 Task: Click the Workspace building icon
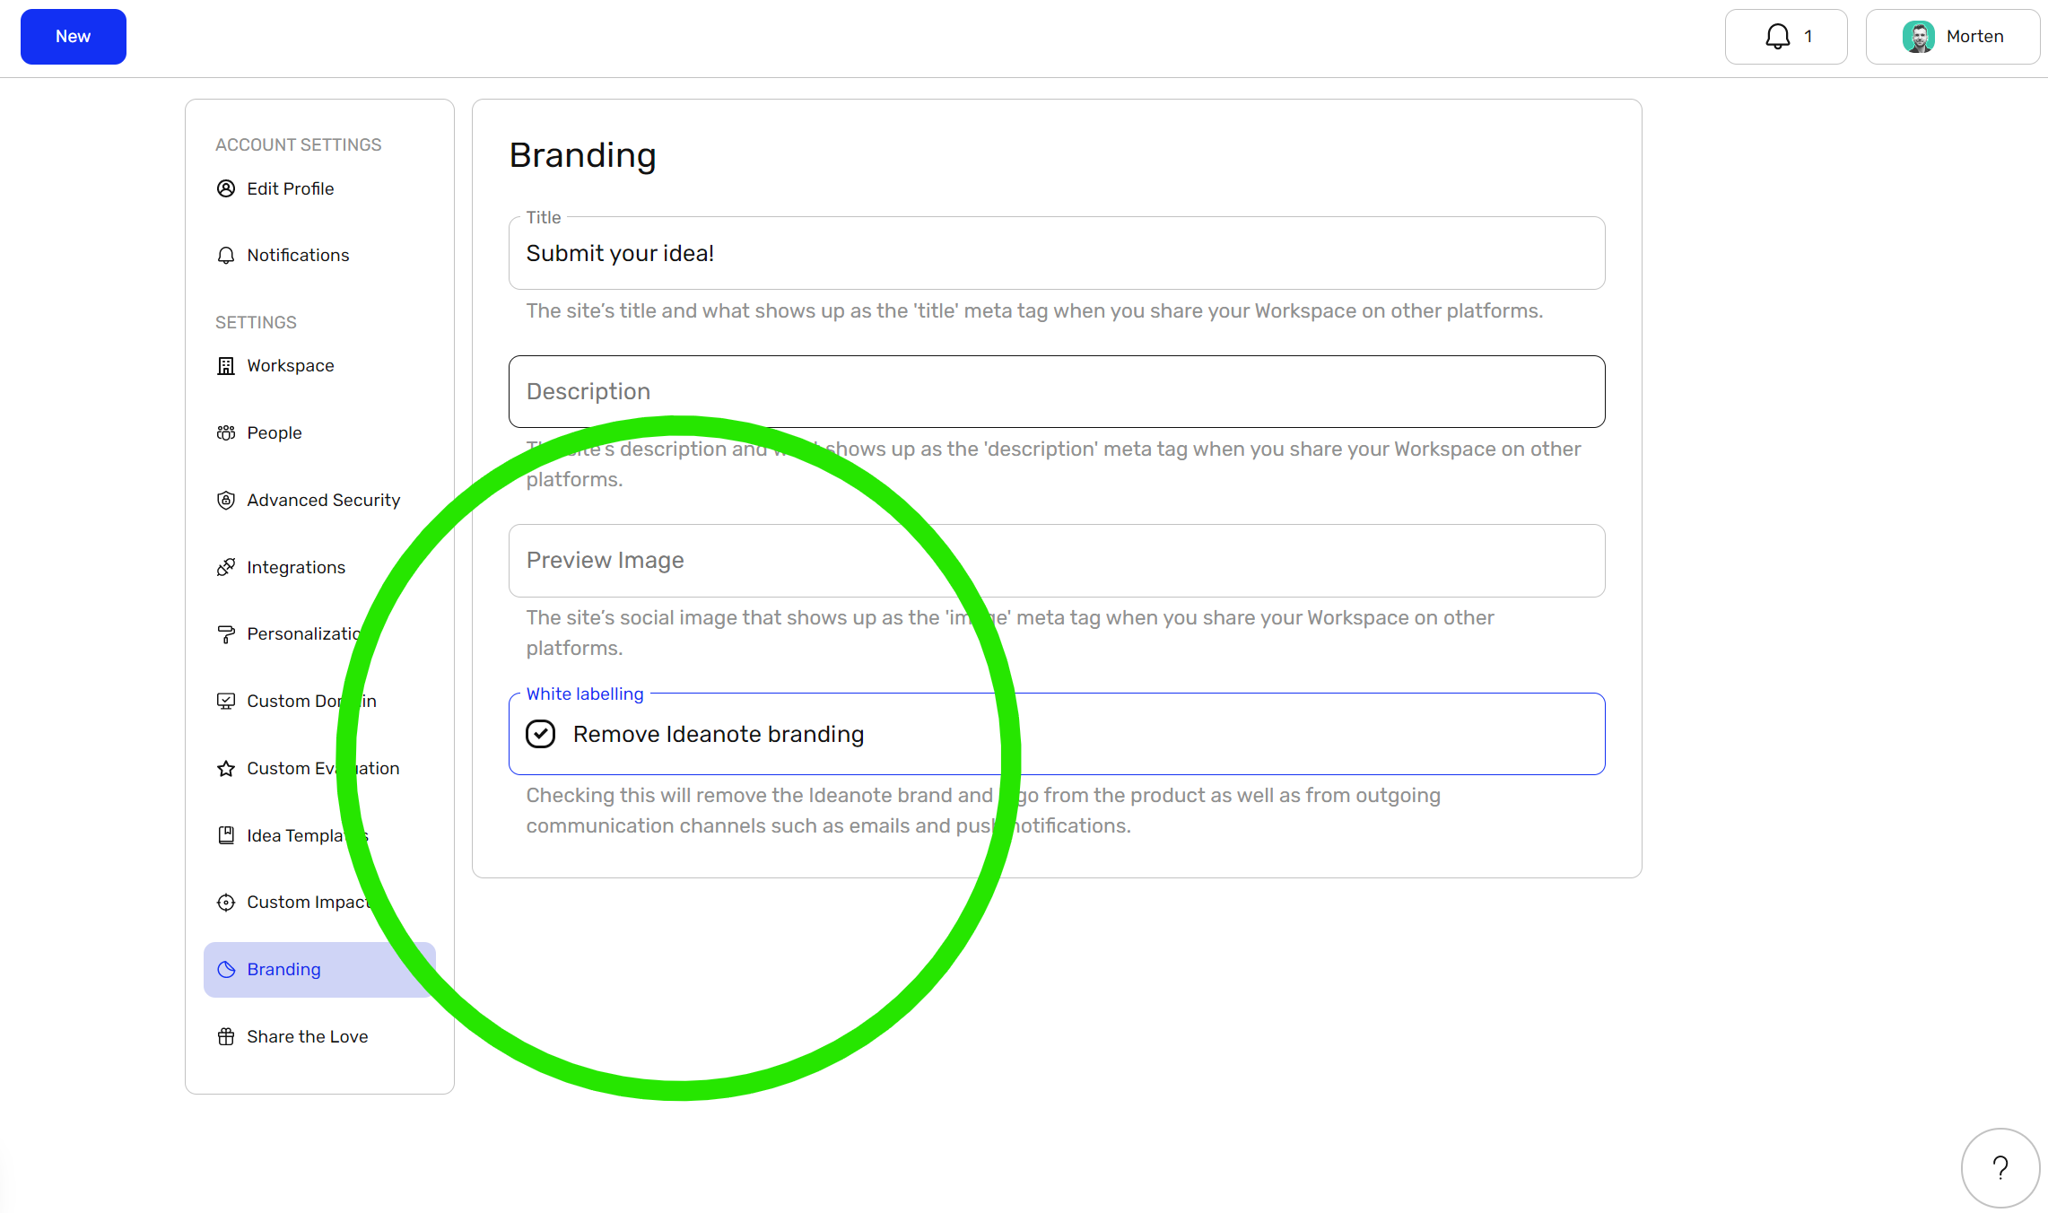tap(226, 366)
